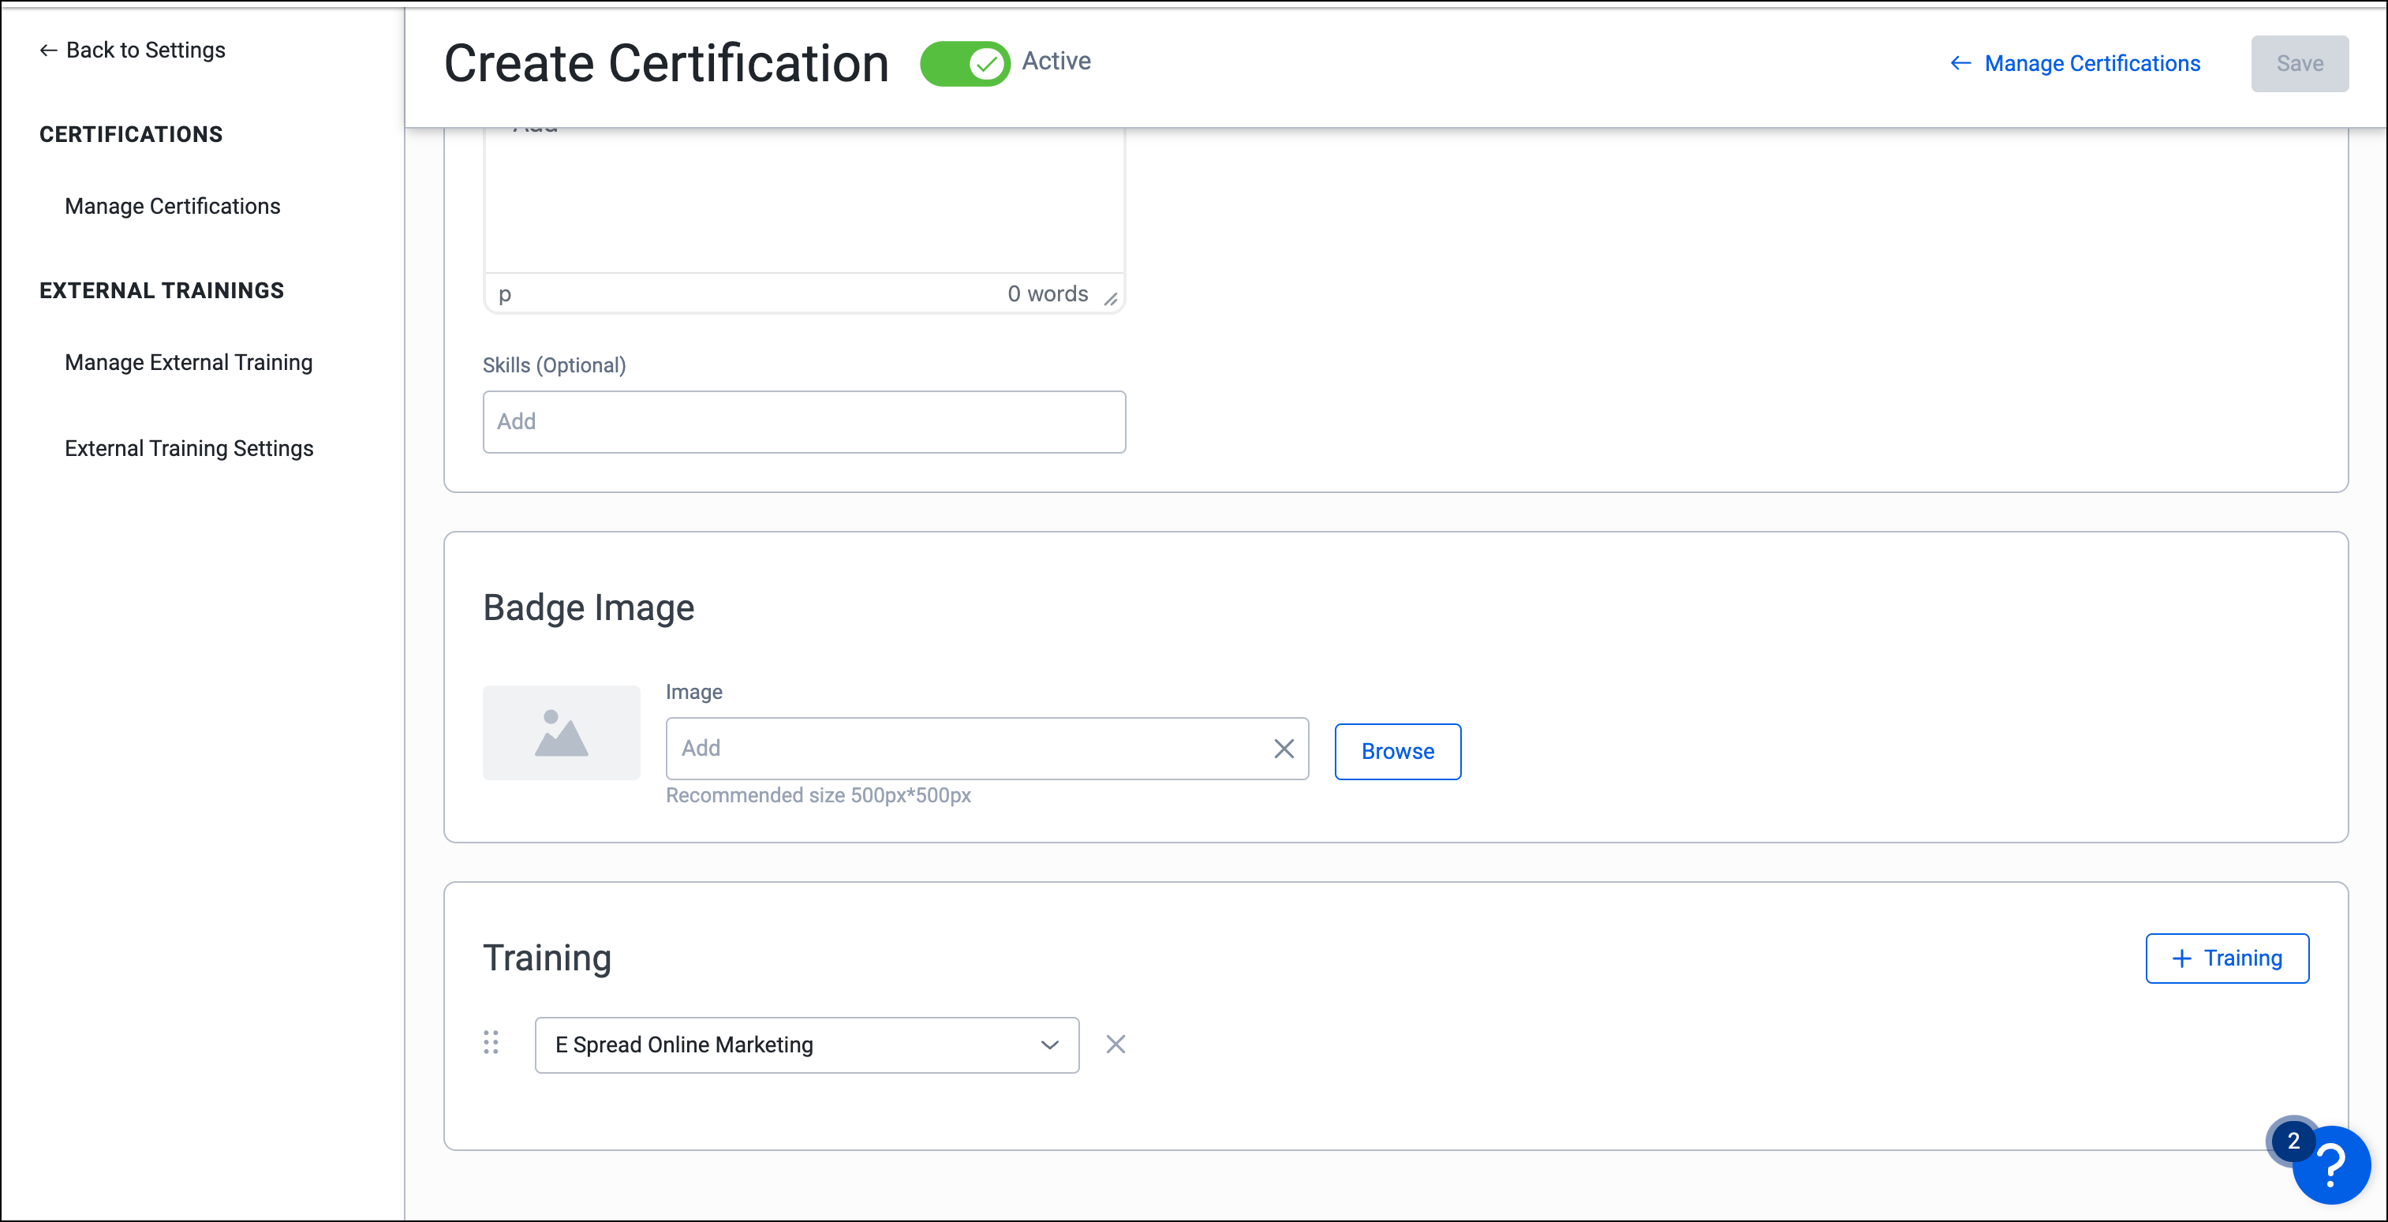The height and width of the screenshot is (1222, 2388).
Task: Click the Save button
Action: click(2299, 63)
